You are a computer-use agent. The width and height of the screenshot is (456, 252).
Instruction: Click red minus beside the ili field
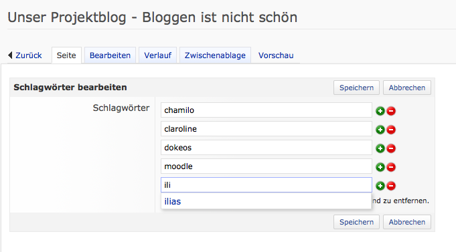pos(391,186)
